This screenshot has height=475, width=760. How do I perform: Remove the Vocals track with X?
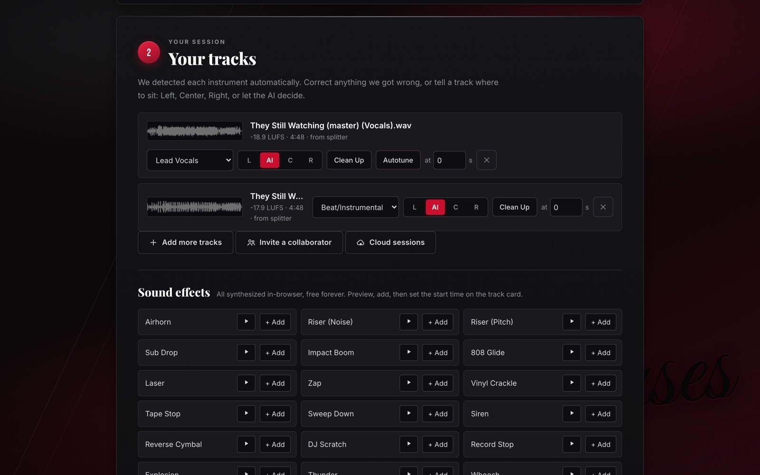(486, 160)
